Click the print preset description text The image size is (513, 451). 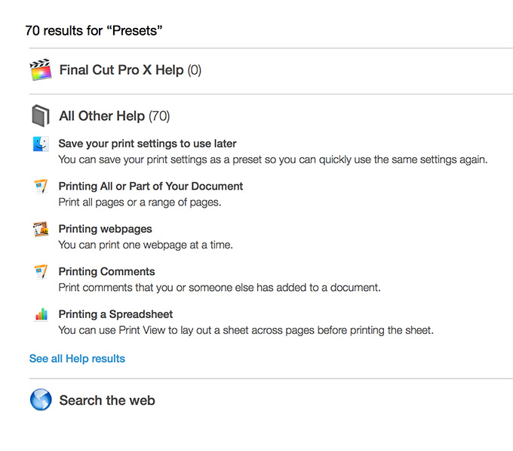click(273, 160)
